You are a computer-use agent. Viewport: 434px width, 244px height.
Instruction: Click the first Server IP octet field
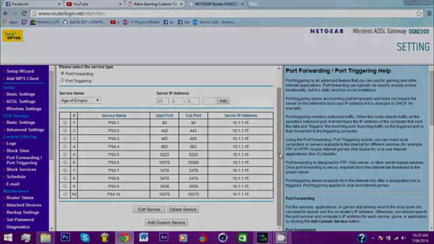click(163, 101)
